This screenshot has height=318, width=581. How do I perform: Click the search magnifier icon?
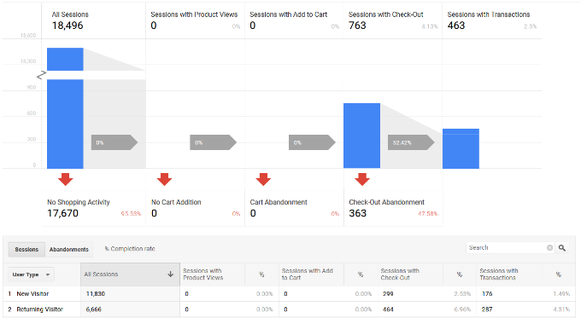(x=561, y=248)
